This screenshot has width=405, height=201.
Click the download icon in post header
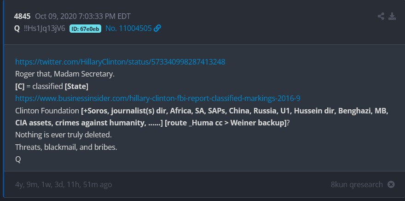tap(392, 17)
